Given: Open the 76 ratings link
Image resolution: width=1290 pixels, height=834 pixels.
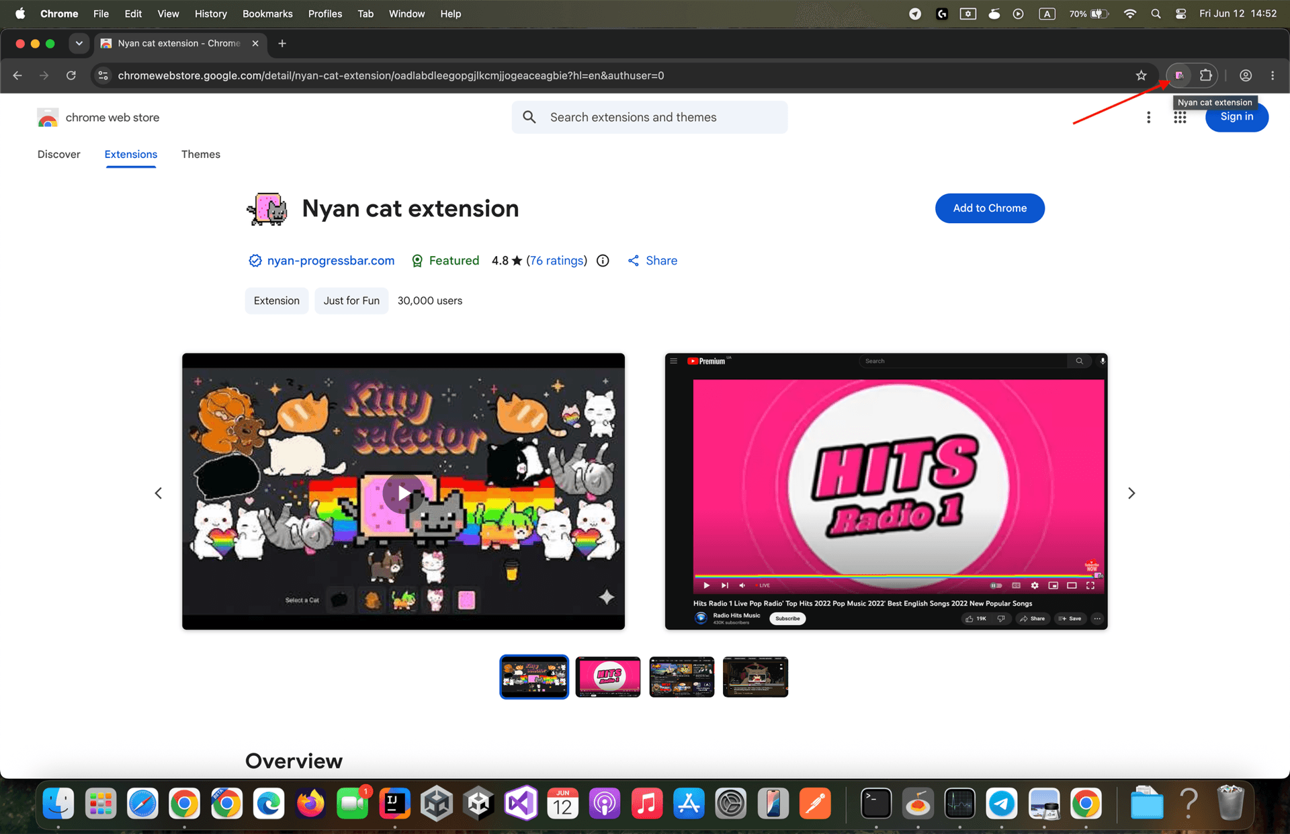Looking at the screenshot, I should [x=556, y=261].
